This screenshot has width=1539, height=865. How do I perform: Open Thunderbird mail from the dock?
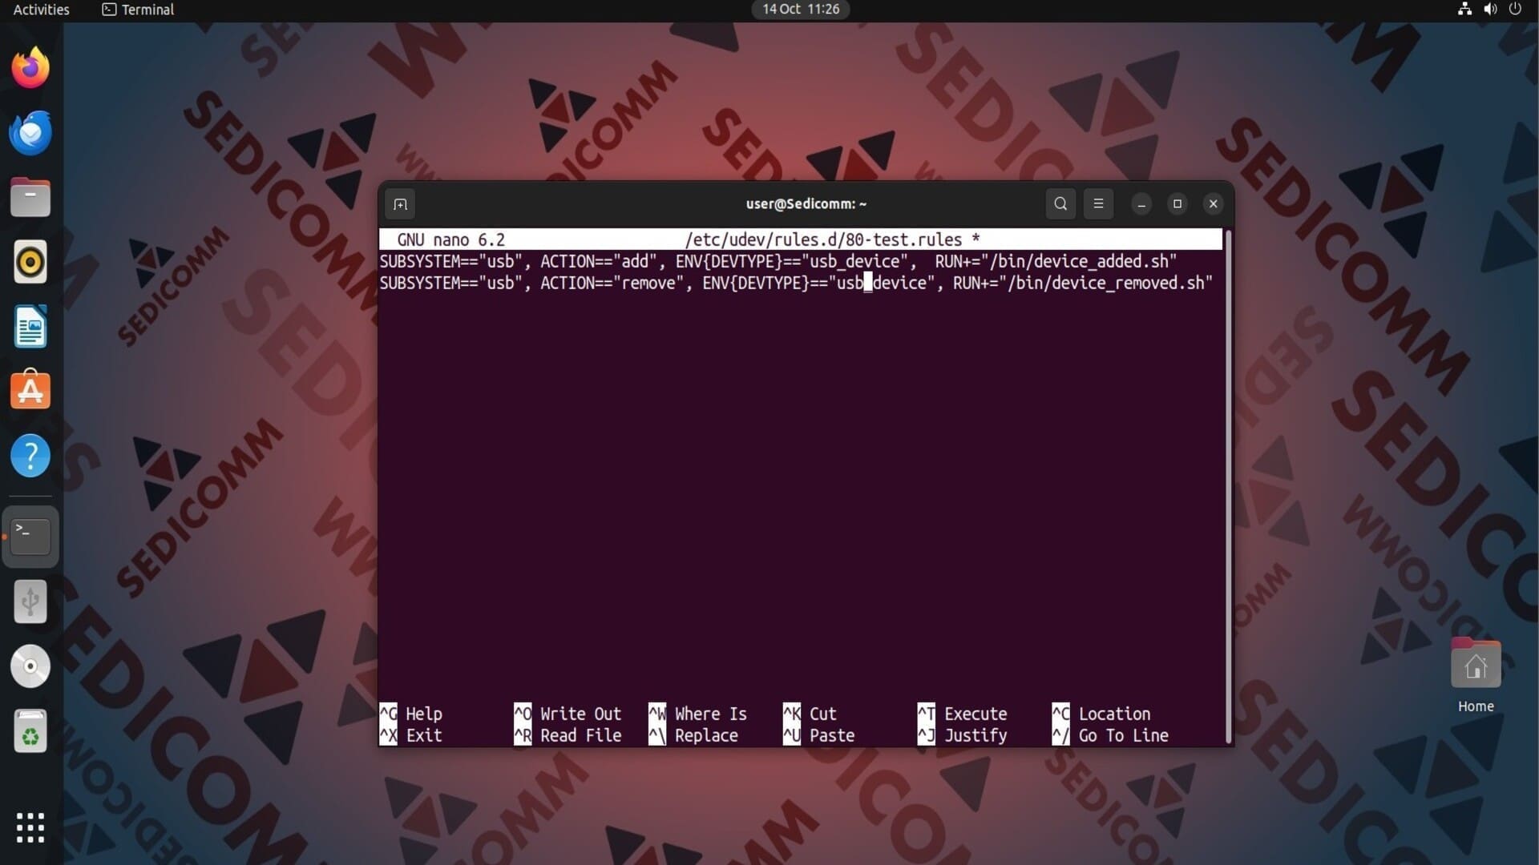click(x=30, y=133)
